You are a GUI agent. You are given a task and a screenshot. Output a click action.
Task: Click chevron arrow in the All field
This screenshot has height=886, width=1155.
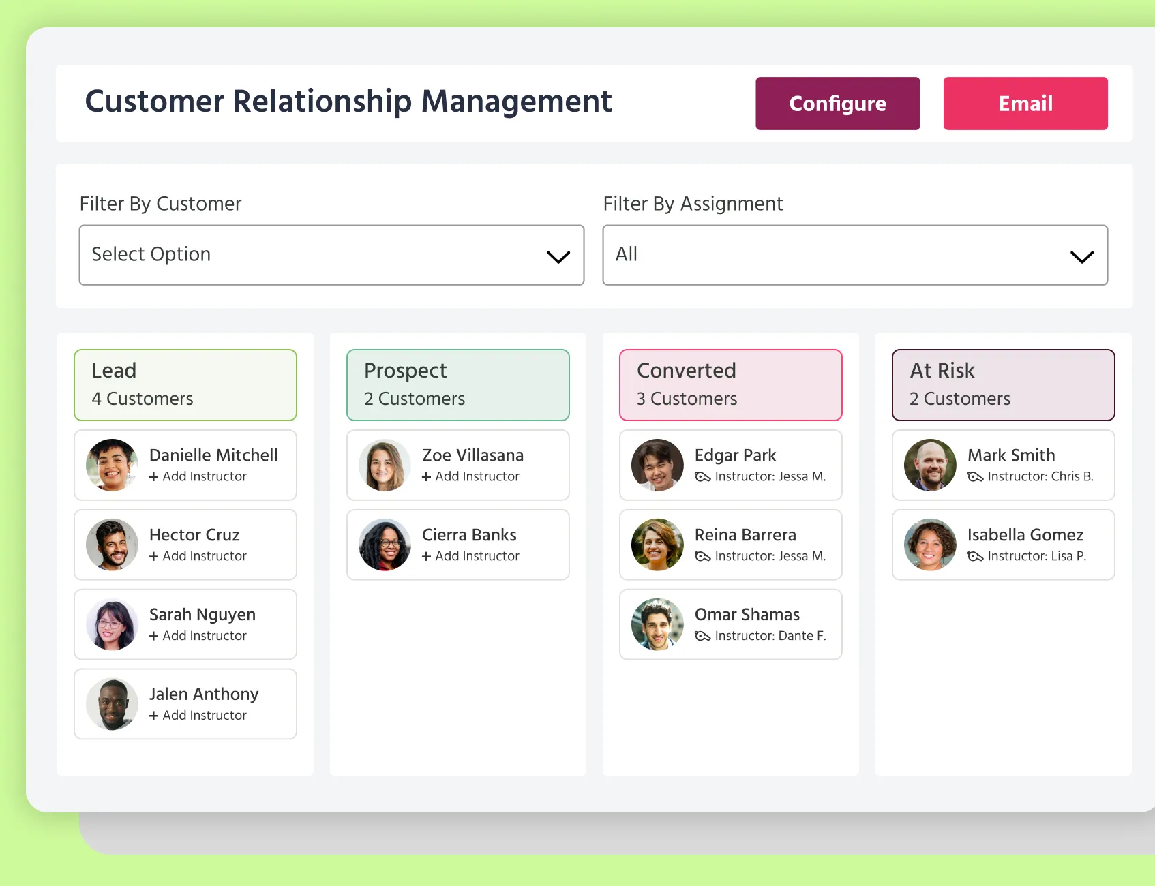tap(1082, 257)
